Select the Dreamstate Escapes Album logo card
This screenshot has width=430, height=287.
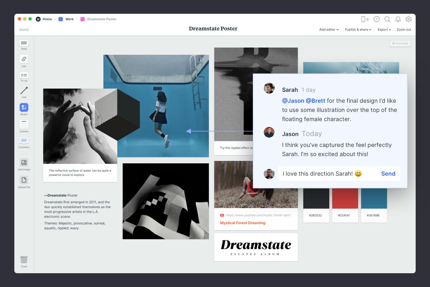tap(256, 247)
